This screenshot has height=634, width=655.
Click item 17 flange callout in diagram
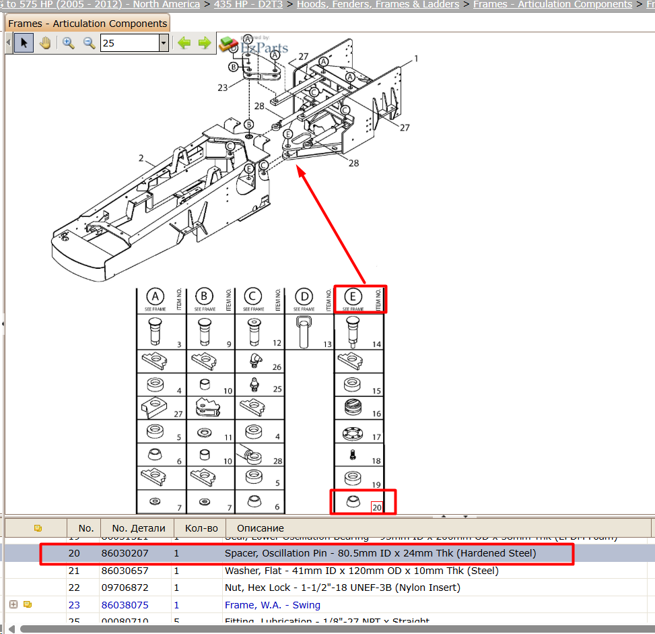click(376, 437)
